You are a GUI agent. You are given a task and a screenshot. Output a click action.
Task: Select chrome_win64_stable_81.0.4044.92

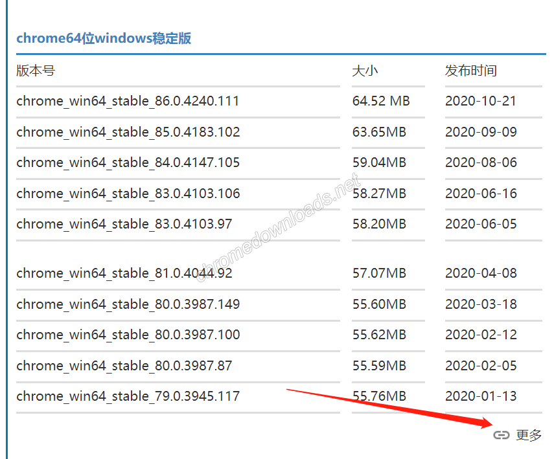(x=124, y=273)
